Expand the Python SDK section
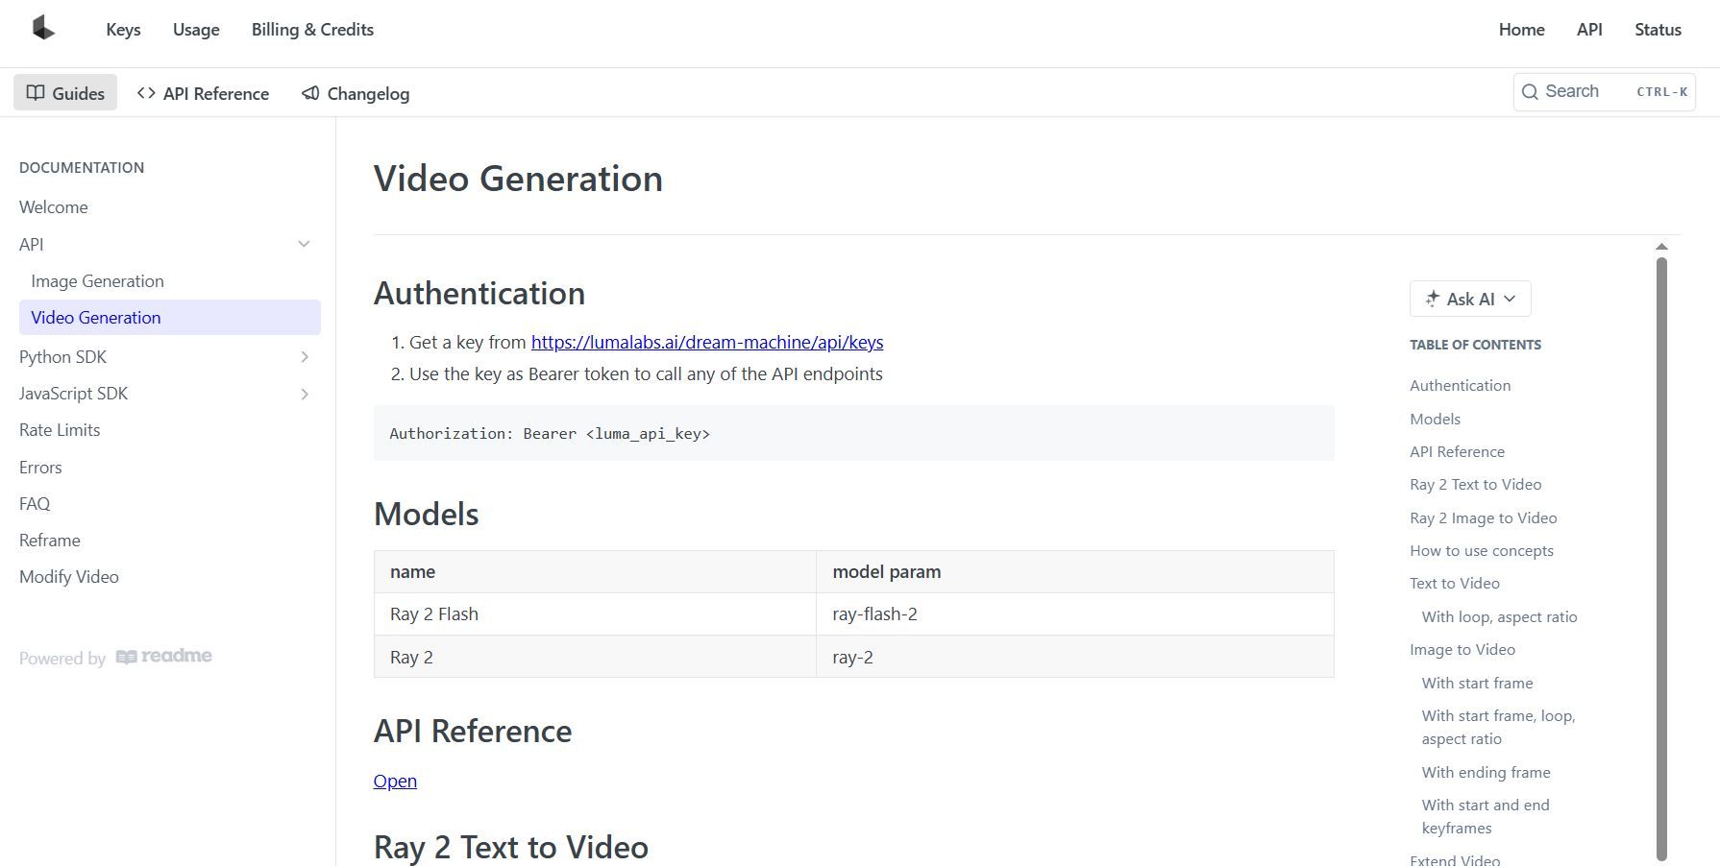 304,357
